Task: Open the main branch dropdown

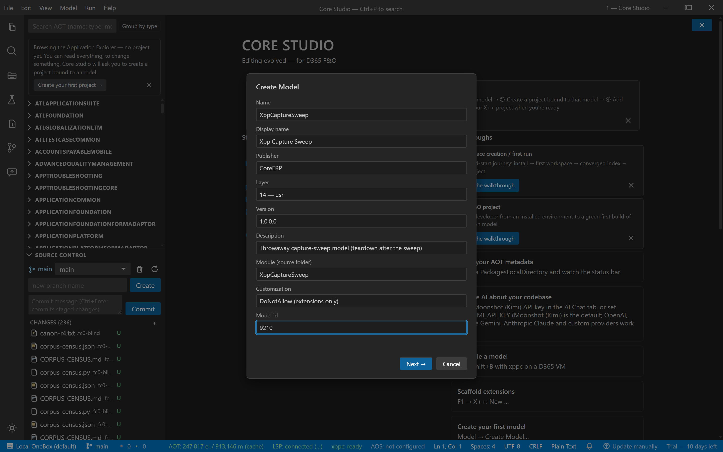Action: tap(93, 269)
